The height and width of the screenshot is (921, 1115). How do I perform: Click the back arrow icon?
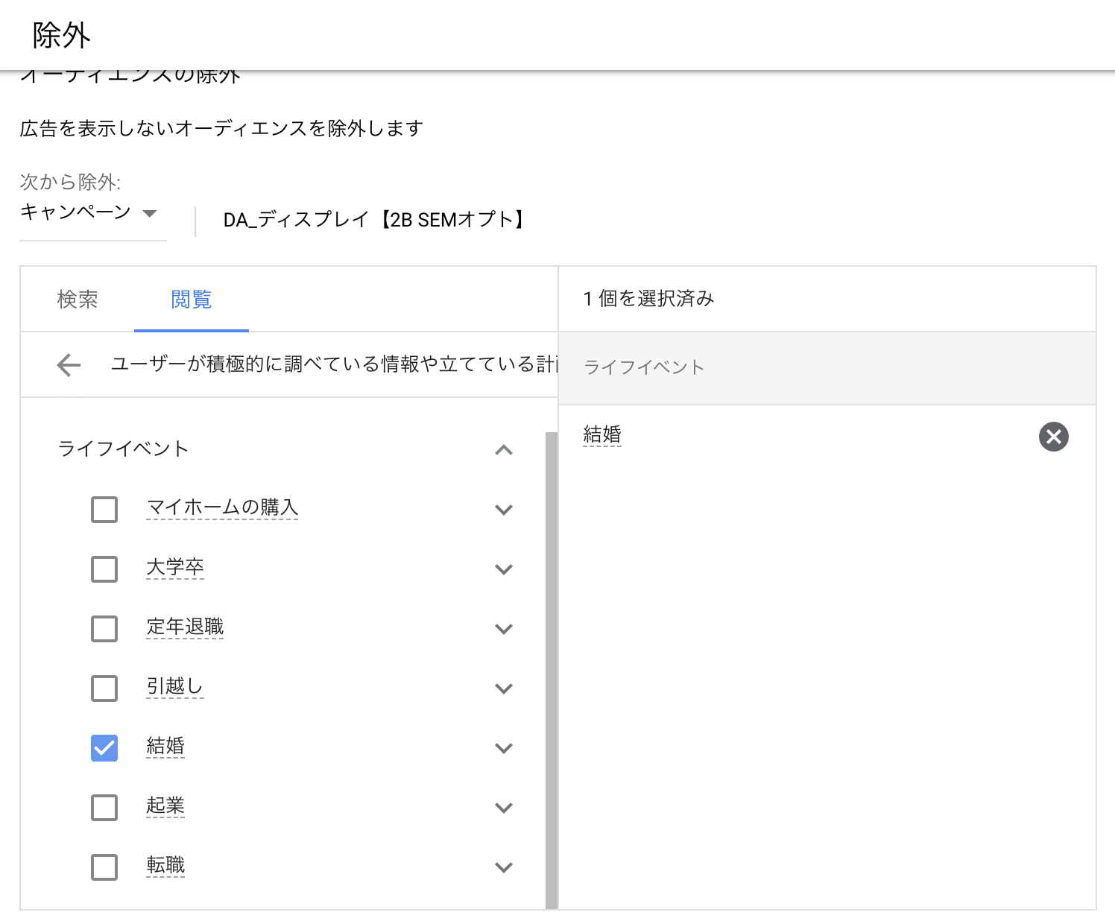click(69, 365)
